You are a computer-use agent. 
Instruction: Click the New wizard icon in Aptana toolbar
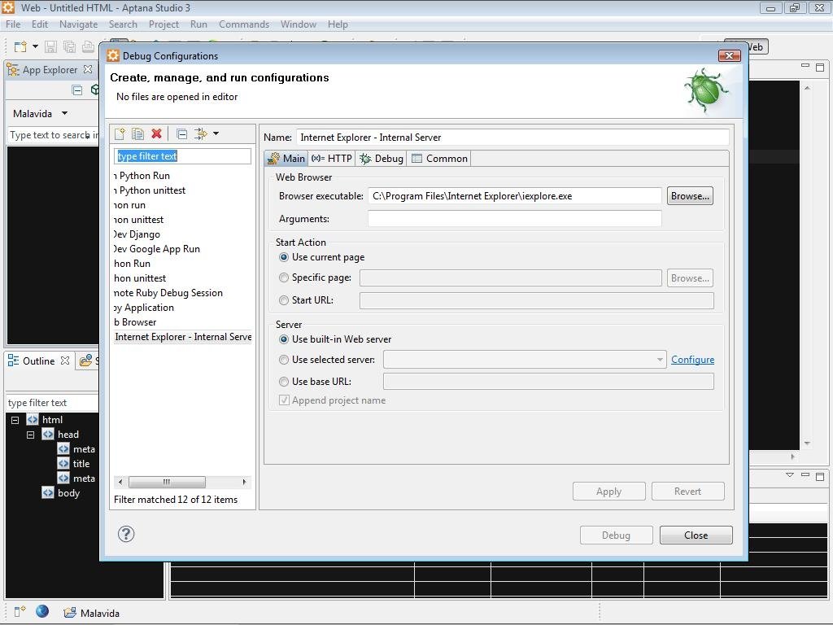[x=20, y=46]
